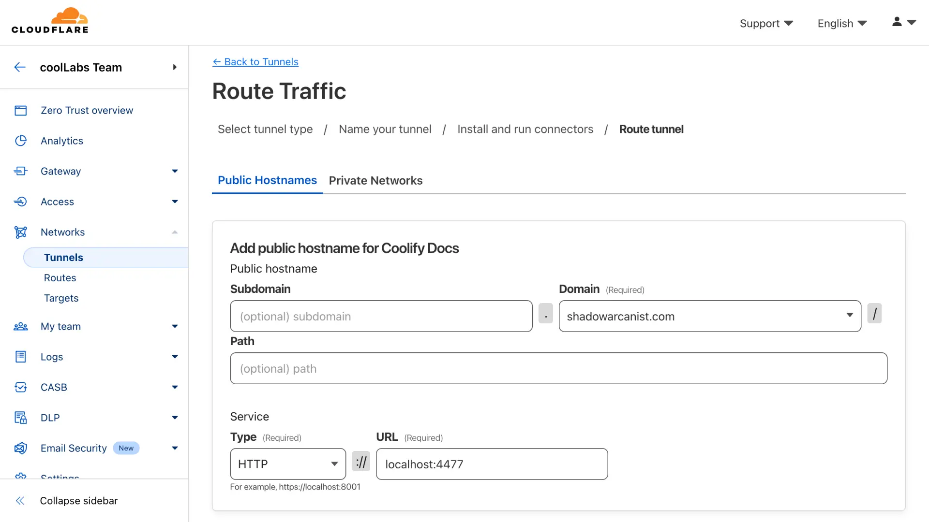Screen dimensions: 929x522
Task: Click the Zero Trust overview icon
Action: [20, 111]
